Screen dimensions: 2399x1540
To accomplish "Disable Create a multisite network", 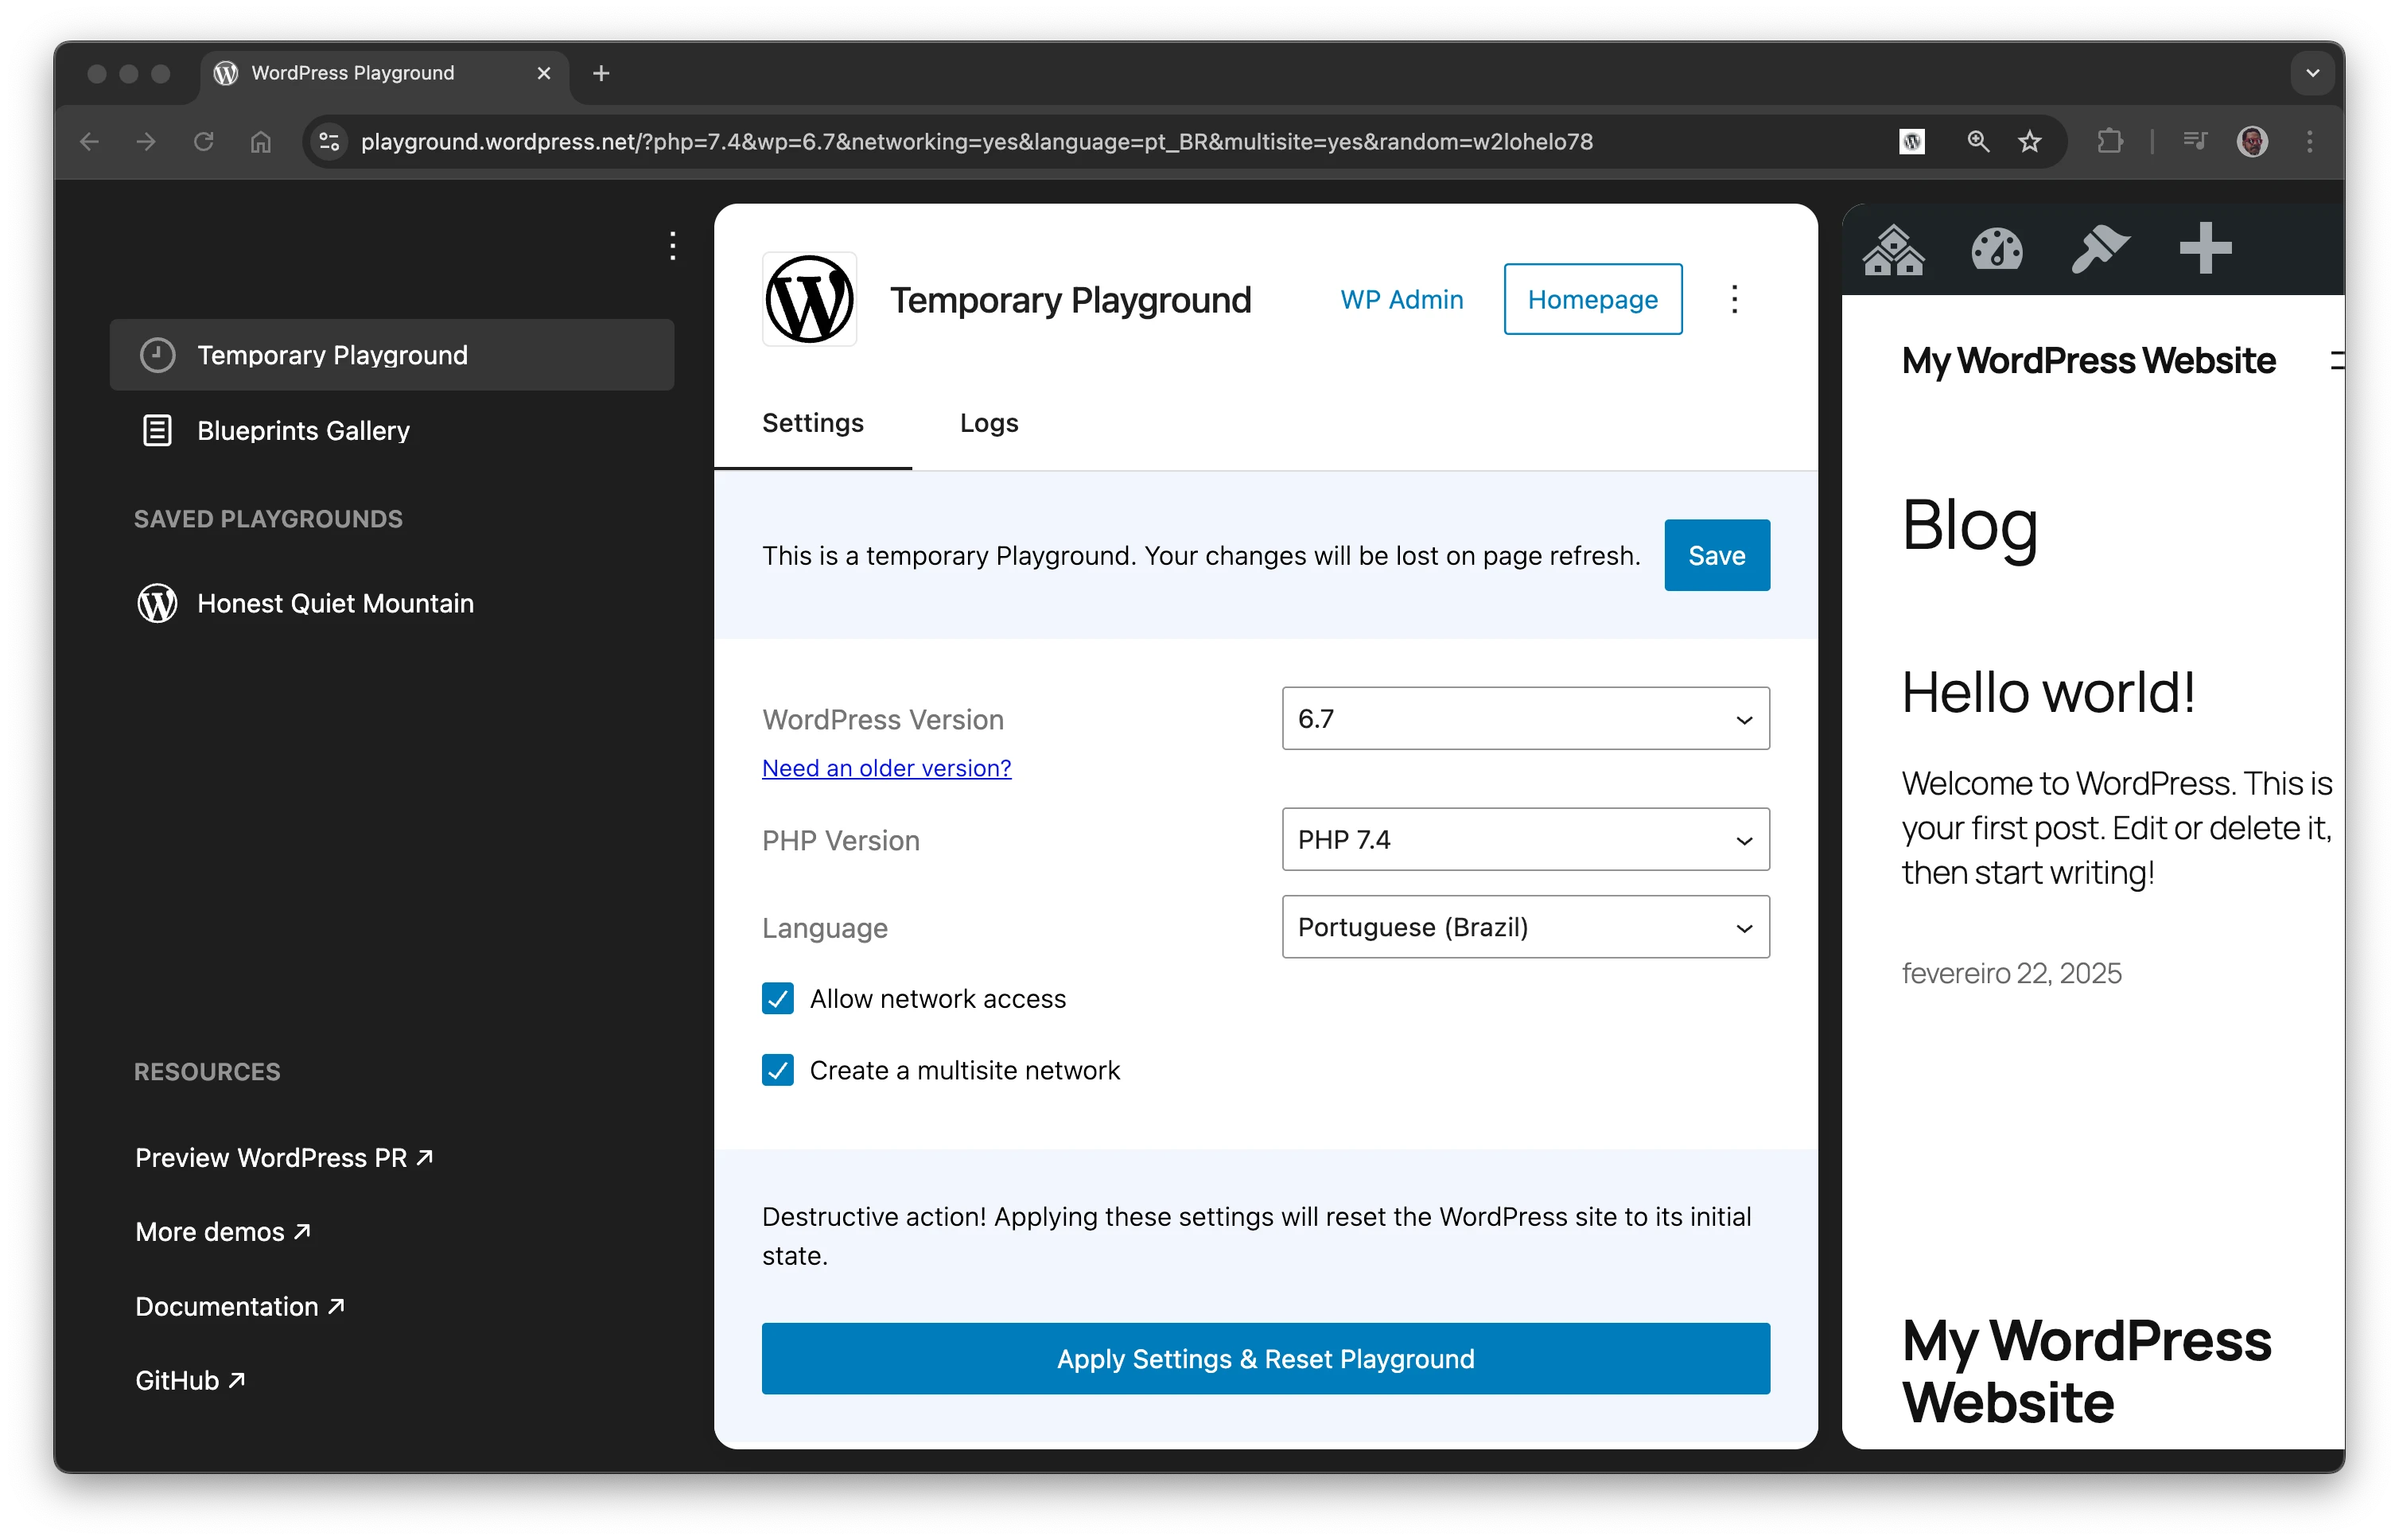I will [778, 1070].
